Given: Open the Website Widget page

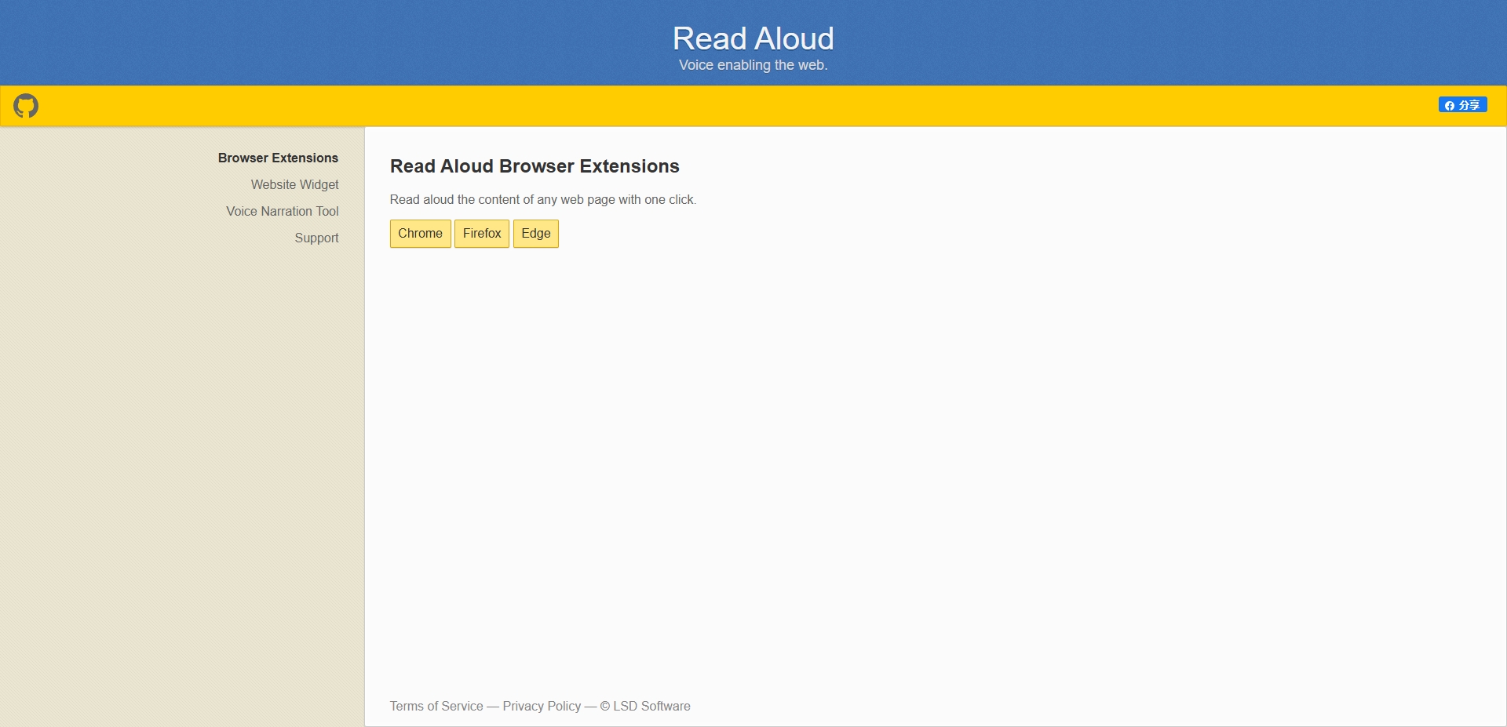Looking at the screenshot, I should click(x=294, y=184).
